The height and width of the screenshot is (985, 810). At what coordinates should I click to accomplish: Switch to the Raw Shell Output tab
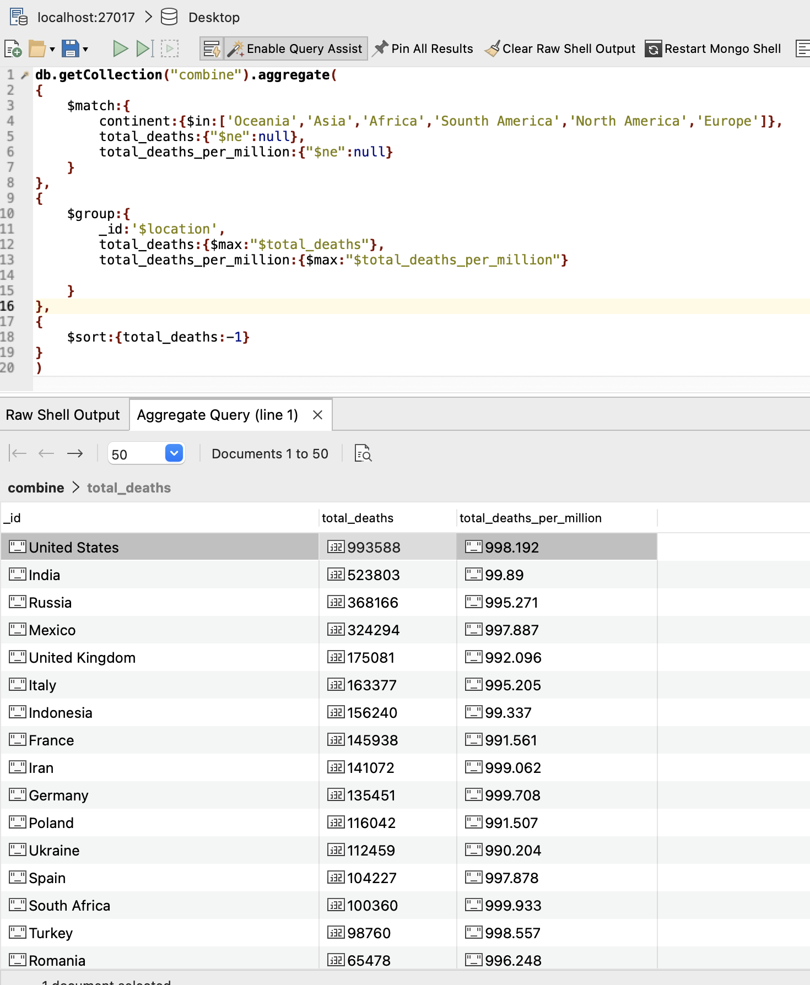click(x=63, y=415)
